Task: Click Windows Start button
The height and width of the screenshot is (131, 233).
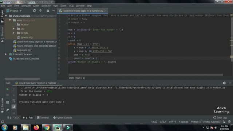Action: pos(4,127)
